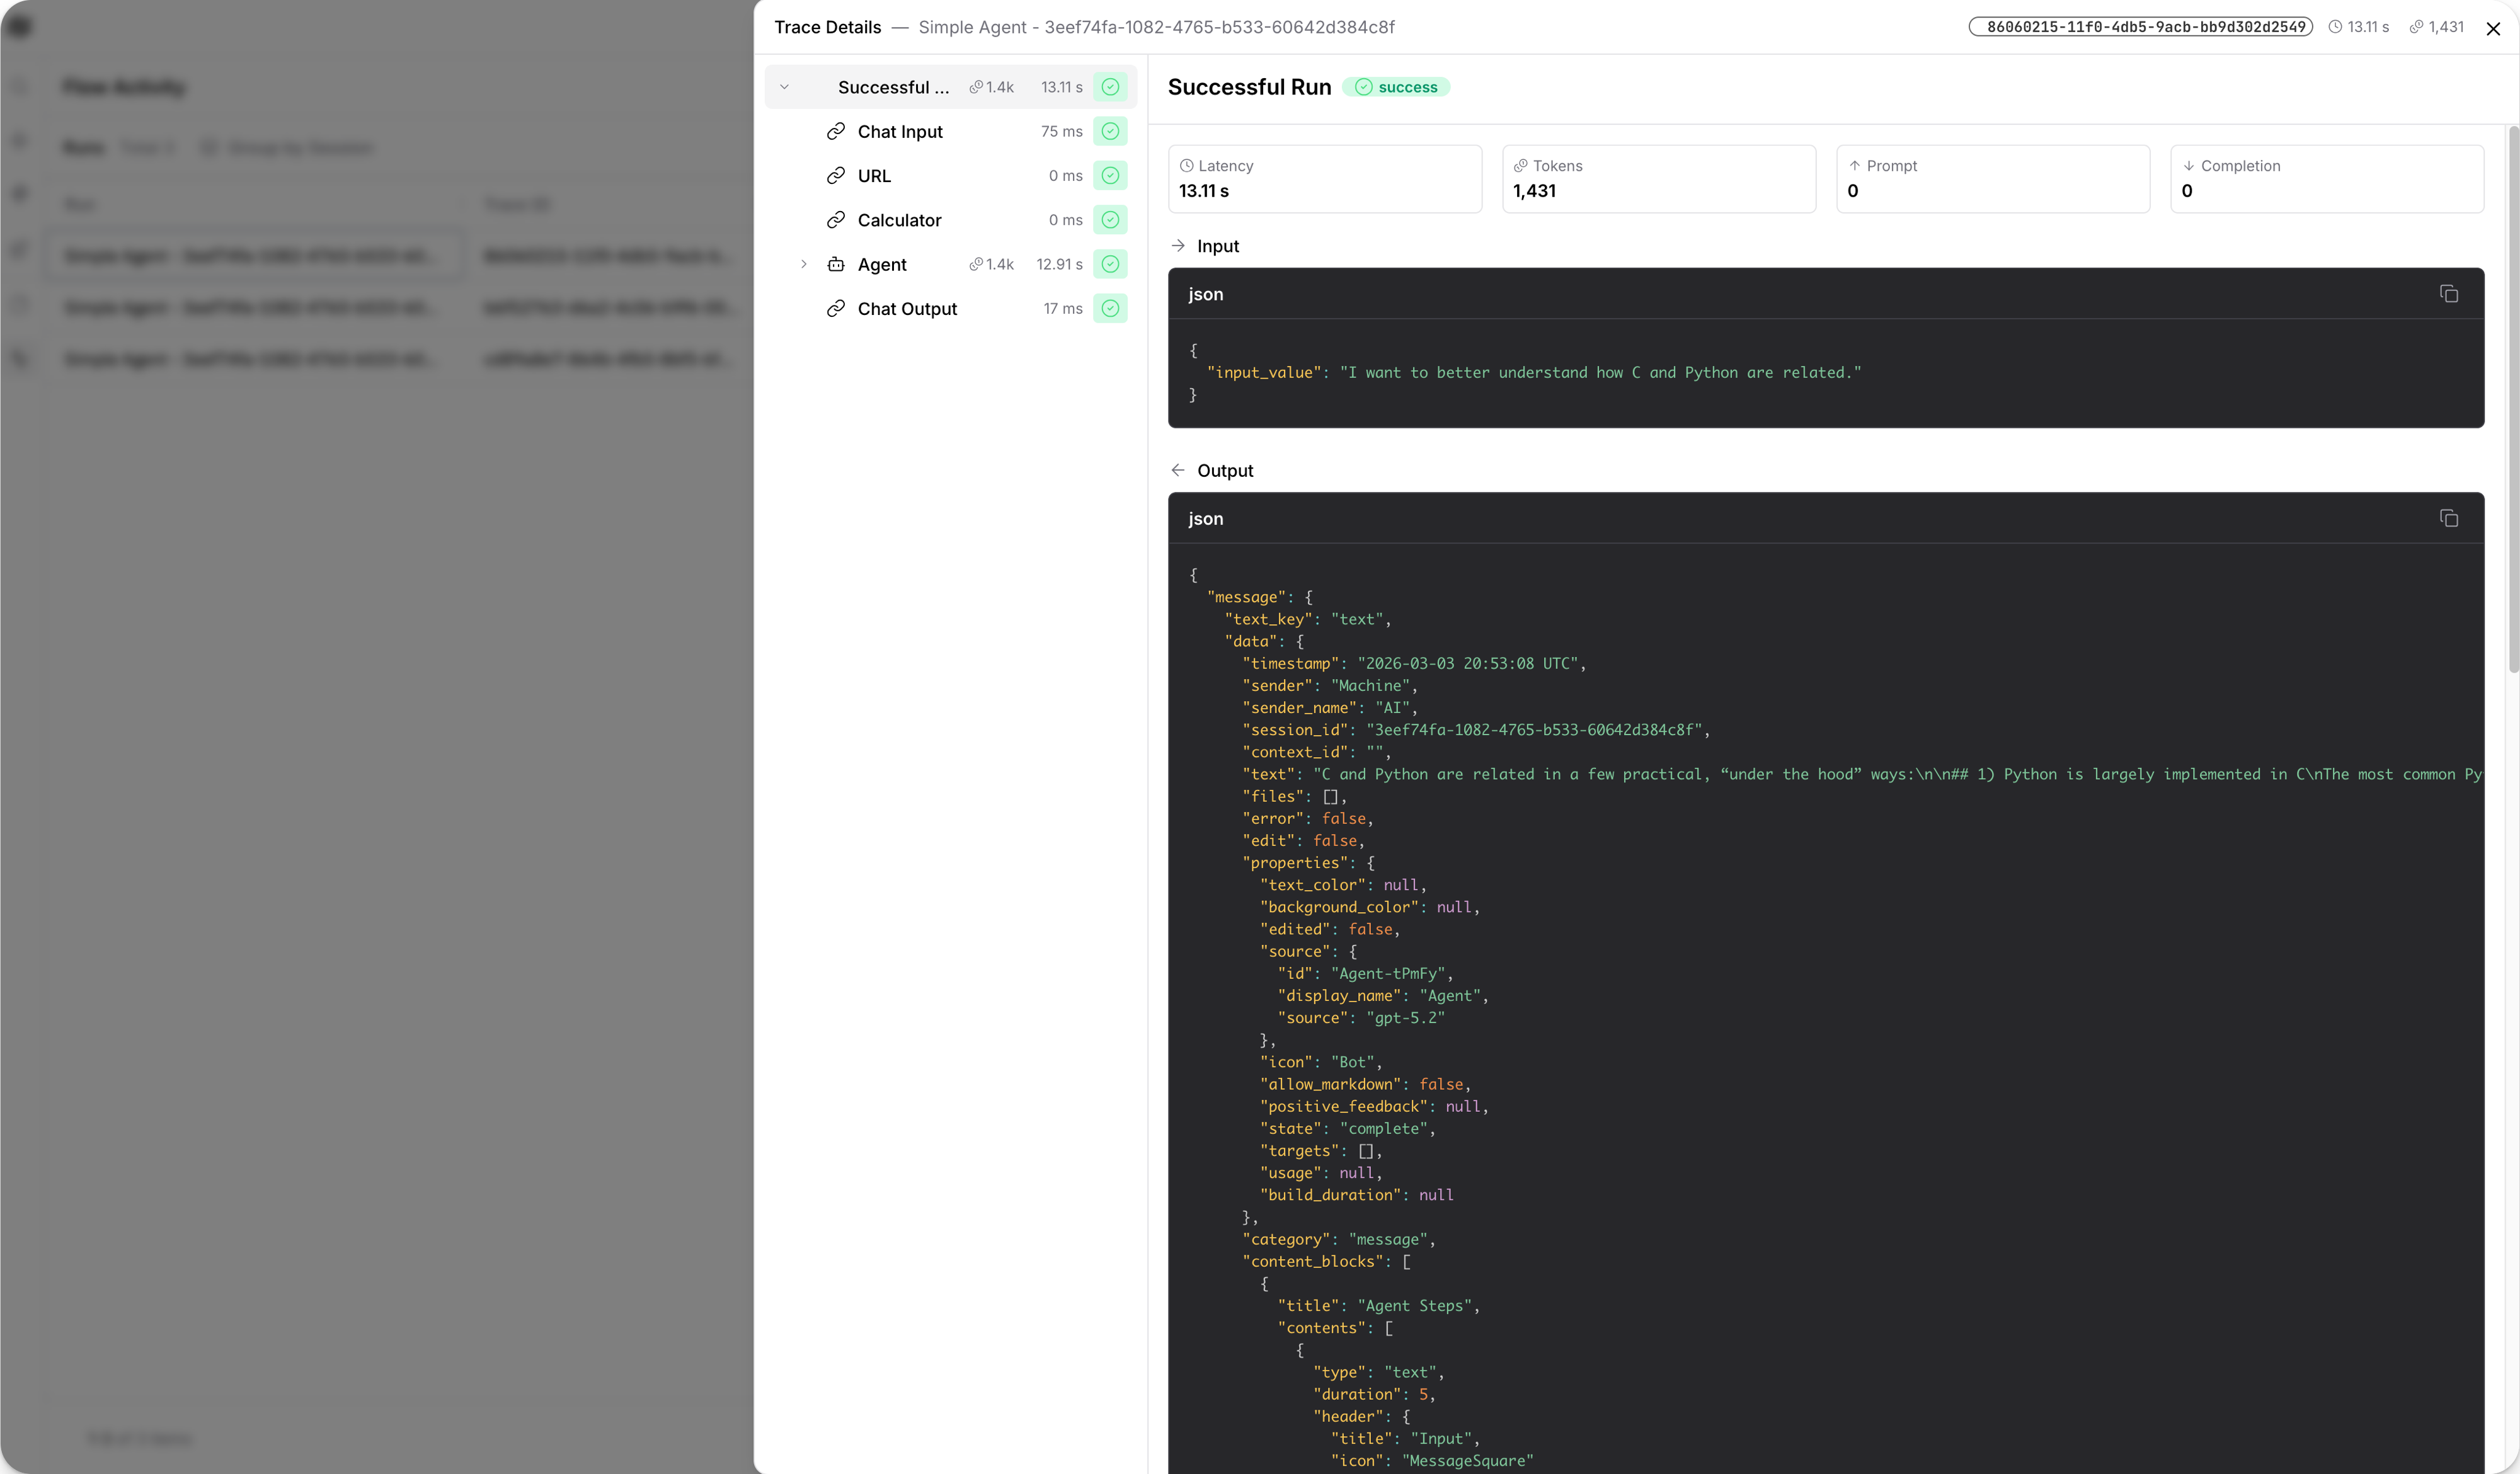The height and width of the screenshot is (1474, 2520).
Task: Expand the Agent node in the trace tree
Action: [x=805, y=264]
